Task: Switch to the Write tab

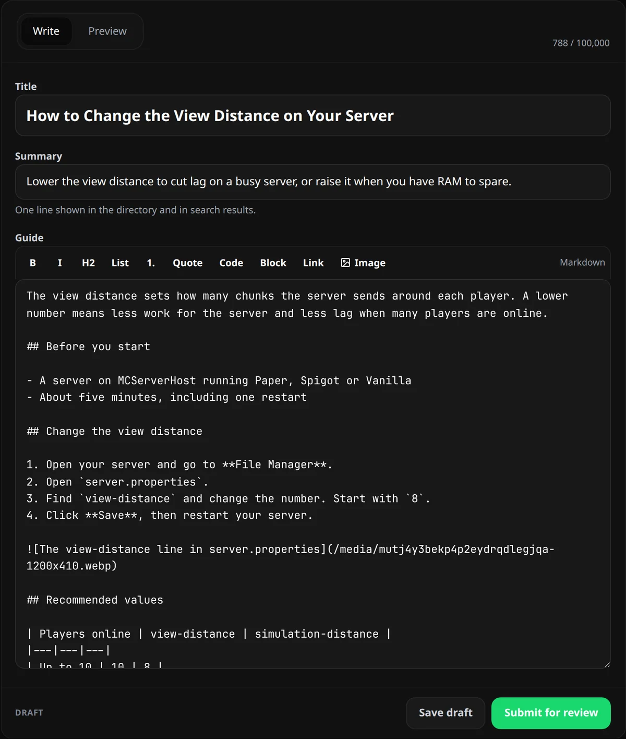Action: tap(46, 31)
